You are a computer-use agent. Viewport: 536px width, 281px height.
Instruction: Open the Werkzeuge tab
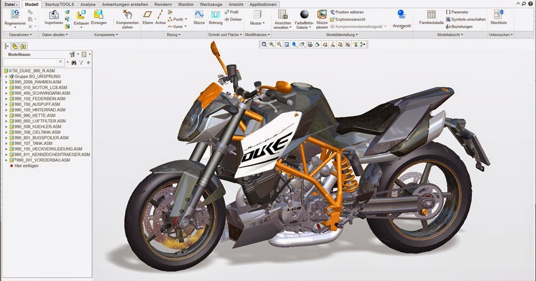211,4
